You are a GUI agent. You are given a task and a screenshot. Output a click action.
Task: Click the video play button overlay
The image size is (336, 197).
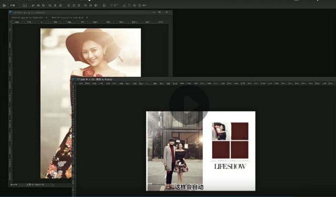(x=188, y=105)
